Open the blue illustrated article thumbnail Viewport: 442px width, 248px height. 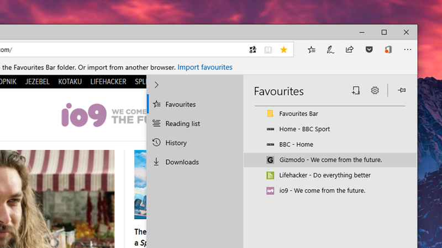pyautogui.click(x=140, y=185)
